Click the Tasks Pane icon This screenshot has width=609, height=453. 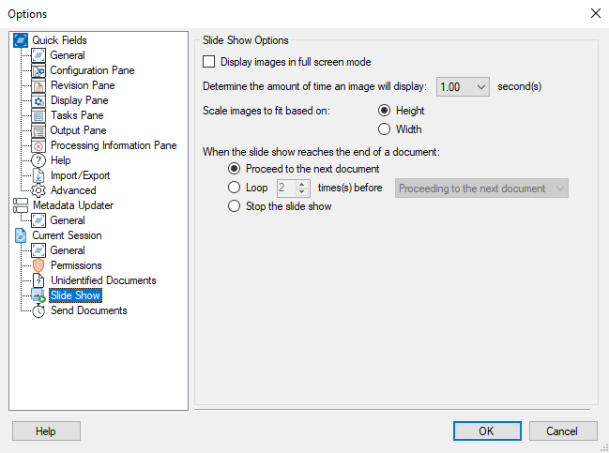click(38, 115)
